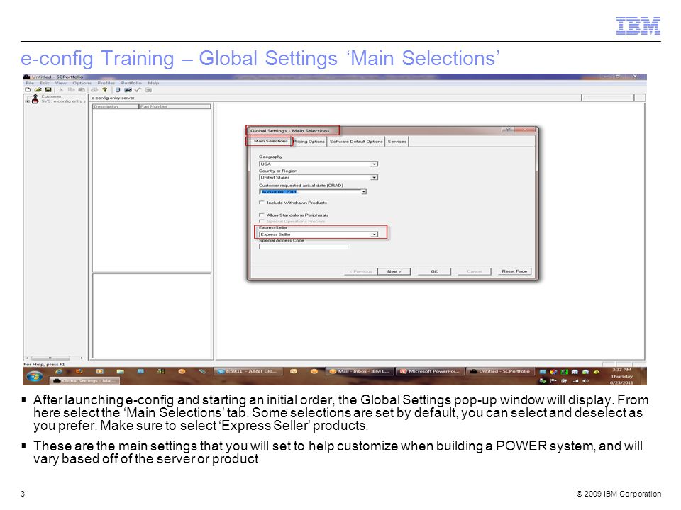Toggle Allow Standalone Peripherals checkbox
The image size is (681, 510).
coord(262,215)
